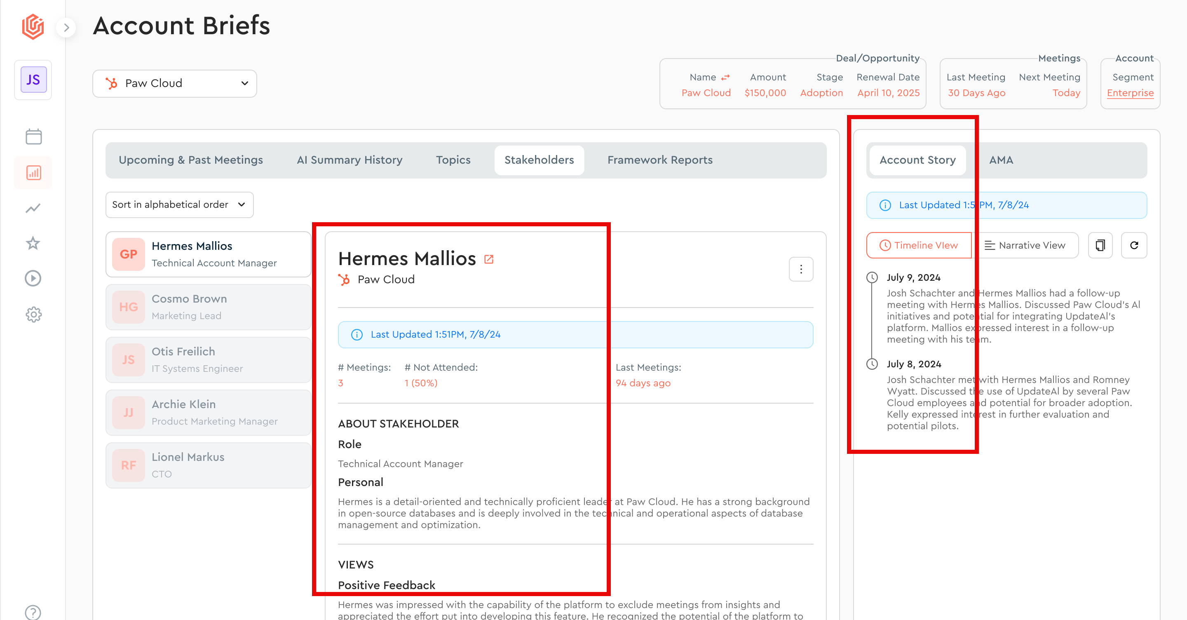Image resolution: width=1187 pixels, height=620 pixels.
Task: Open the star favorites icon in sidebar
Action: click(x=33, y=243)
